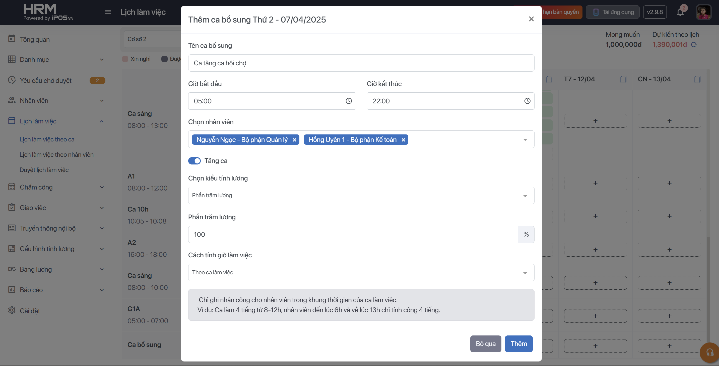The width and height of the screenshot is (719, 366).
Task: Open the notifications bell
Action: pyautogui.click(x=680, y=12)
